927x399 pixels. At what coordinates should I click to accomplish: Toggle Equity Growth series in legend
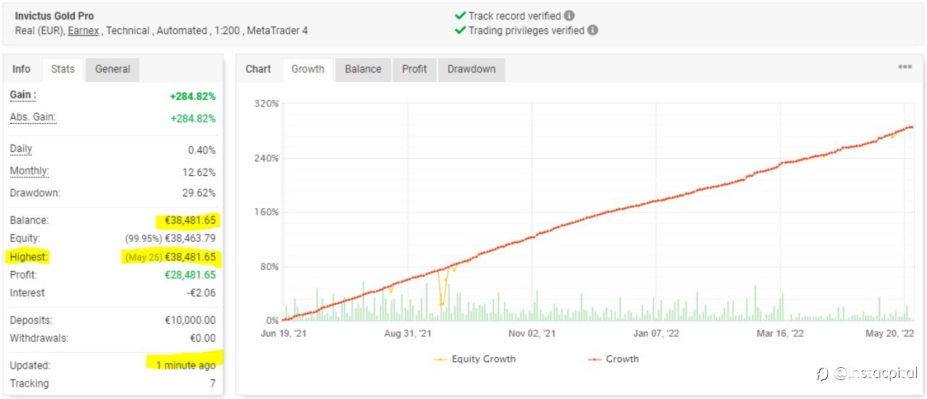click(x=475, y=359)
